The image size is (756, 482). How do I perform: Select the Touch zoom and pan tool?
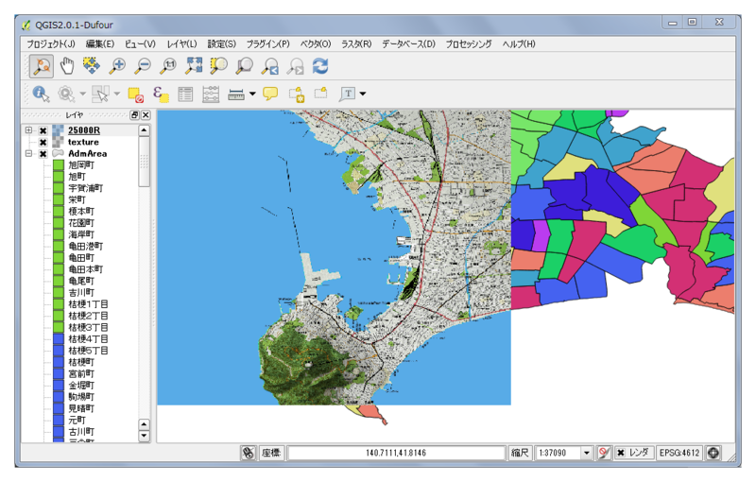coord(42,66)
